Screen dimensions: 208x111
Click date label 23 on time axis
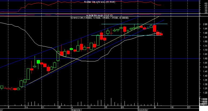pyautogui.click(x=189, y=107)
